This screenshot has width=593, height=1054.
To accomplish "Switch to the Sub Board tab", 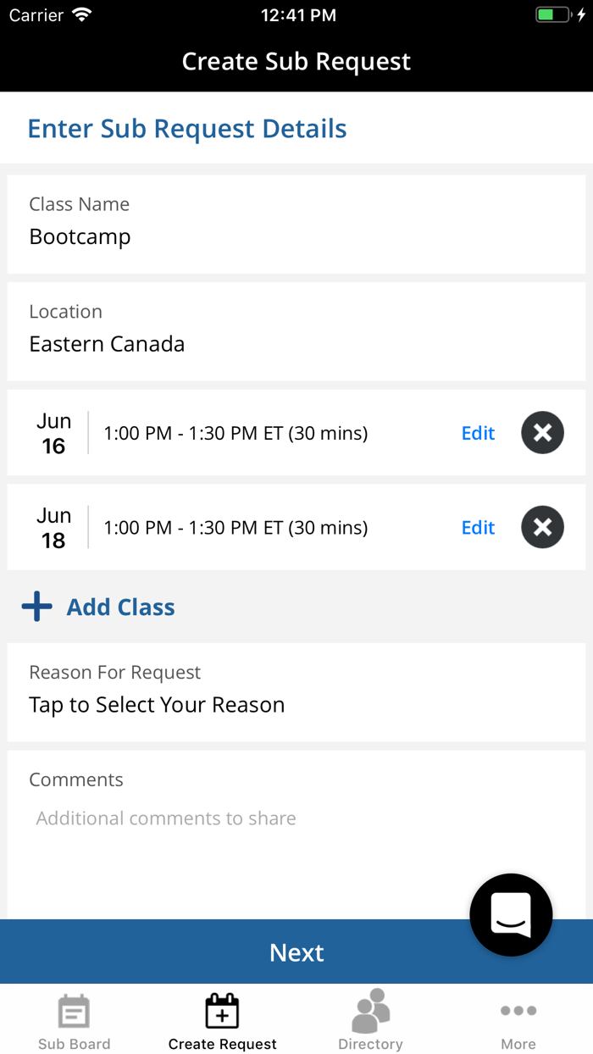I will [x=74, y=1019].
